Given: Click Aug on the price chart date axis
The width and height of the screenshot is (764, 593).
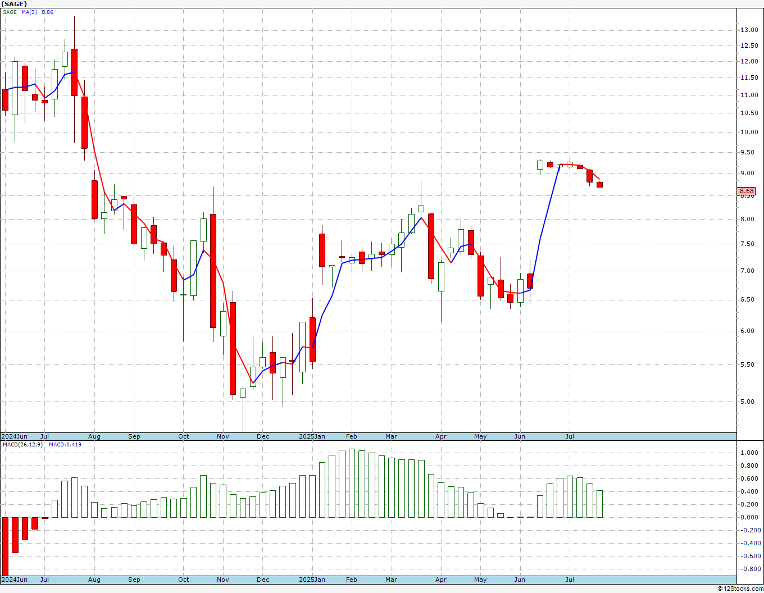Looking at the screenshot, I should (x=94, y=436).
